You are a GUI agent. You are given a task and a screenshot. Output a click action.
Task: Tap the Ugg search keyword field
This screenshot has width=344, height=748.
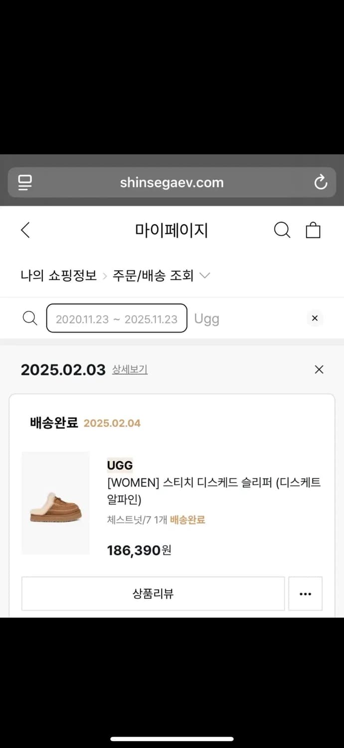(x=206, y=318)
